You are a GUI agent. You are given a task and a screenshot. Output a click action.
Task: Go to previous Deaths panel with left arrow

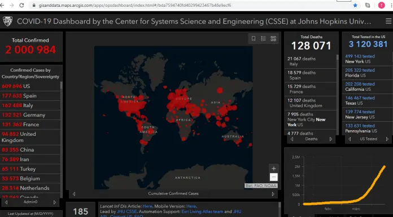tap(292, 139)
